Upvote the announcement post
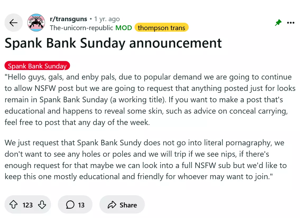300x218 pixels. 13,205
